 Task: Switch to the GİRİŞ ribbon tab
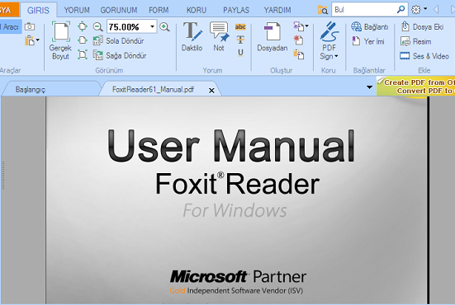38,10
